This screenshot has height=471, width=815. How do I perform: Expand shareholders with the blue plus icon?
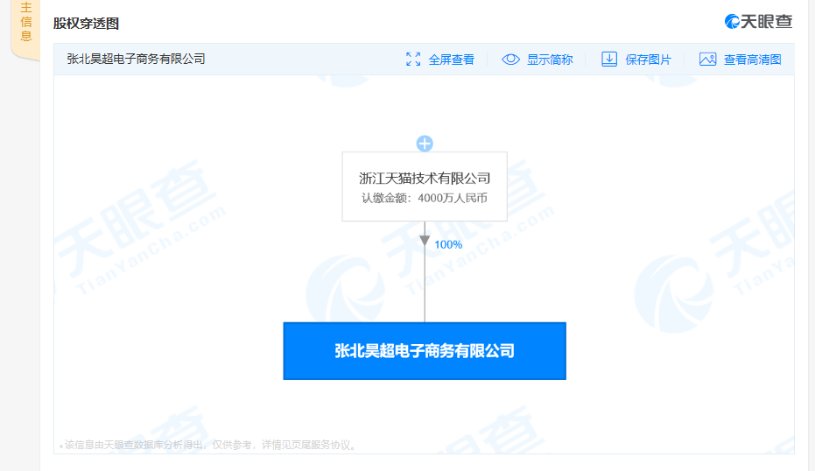click(x=425, y=144)
